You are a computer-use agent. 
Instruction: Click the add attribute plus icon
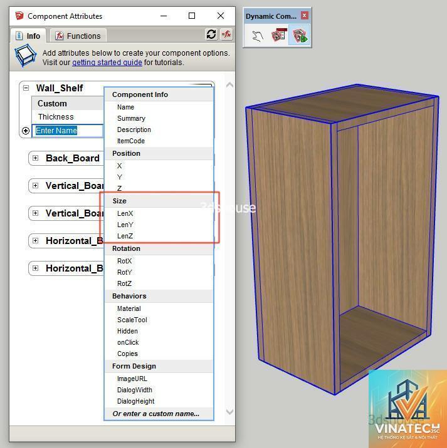(26, 131)
